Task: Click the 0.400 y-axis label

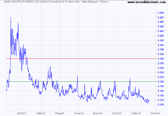Action: tap(161, 36)
